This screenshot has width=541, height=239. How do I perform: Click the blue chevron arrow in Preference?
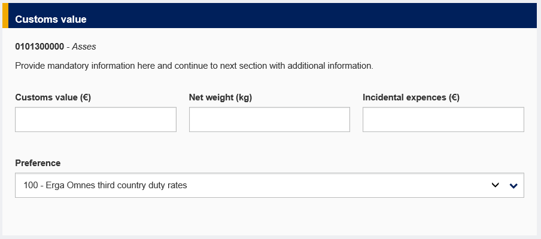point(513,186)
